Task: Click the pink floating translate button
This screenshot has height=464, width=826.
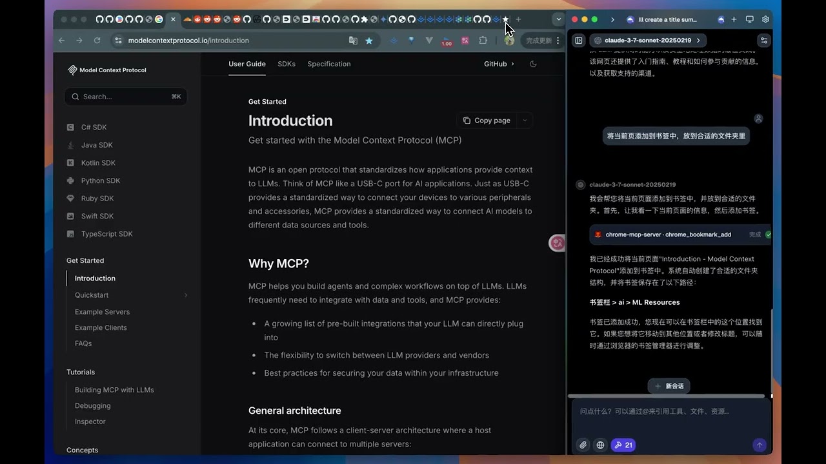Action: pyautogui.click(x=557, y=243)
